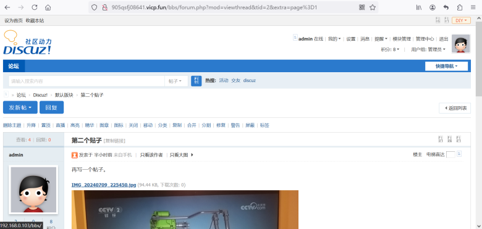Open the 设置 settings link
This screenshot has width=482, height=229.
(351, 39)
